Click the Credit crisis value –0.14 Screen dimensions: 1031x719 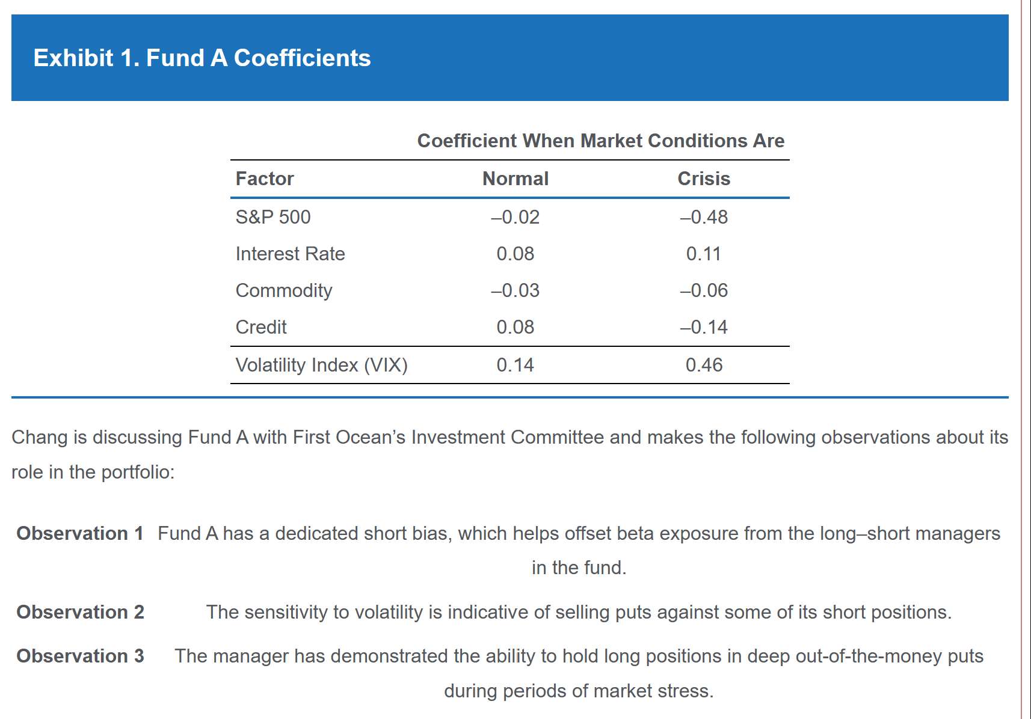click(x=704, y=327)
